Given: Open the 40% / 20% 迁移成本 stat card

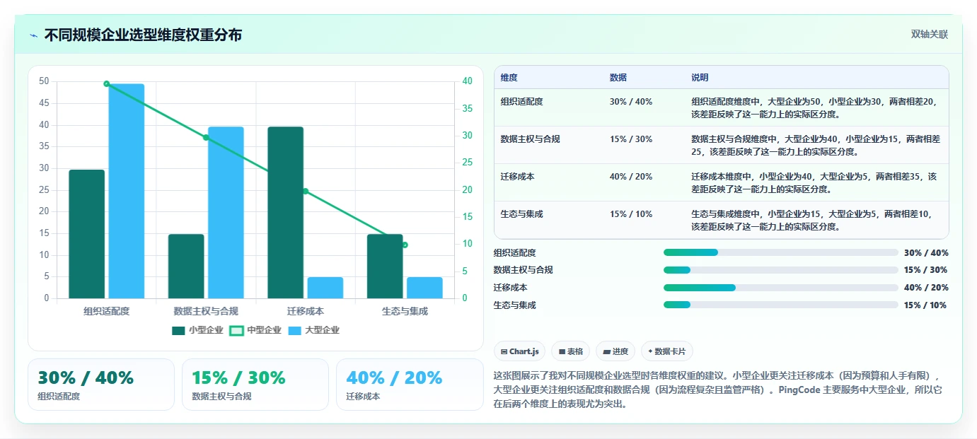Looking at the screenshot, I should click(410, 385).
